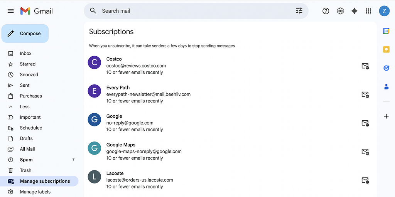Open Contacts side panel icon

386,87
